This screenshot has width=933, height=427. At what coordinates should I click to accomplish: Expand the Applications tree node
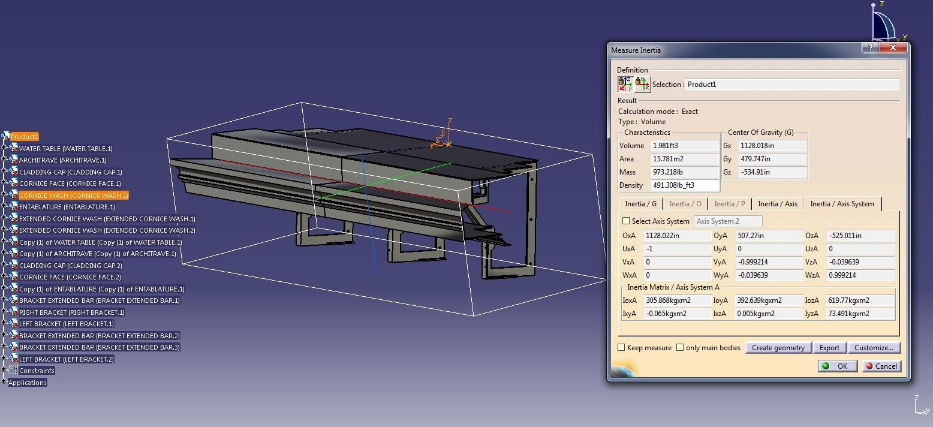click(4, 383)
